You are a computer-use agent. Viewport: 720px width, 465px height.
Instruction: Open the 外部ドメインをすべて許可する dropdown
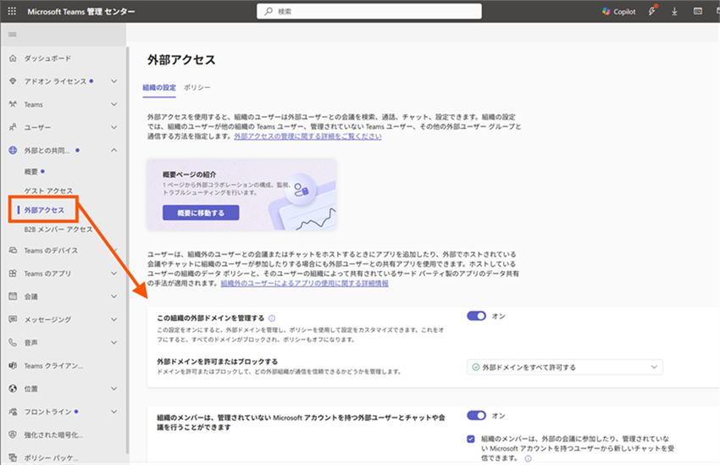pos(564,367)
